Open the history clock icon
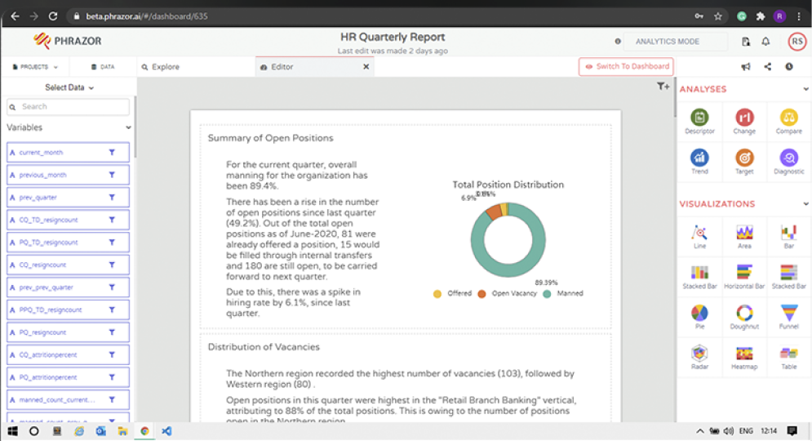The height and width of the screenshot is (441, 812). point(788,67)
